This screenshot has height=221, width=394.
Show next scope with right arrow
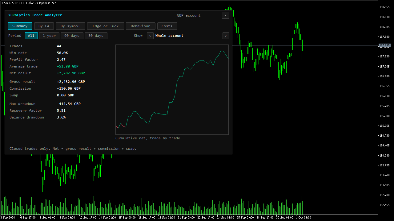pos(226,36)
